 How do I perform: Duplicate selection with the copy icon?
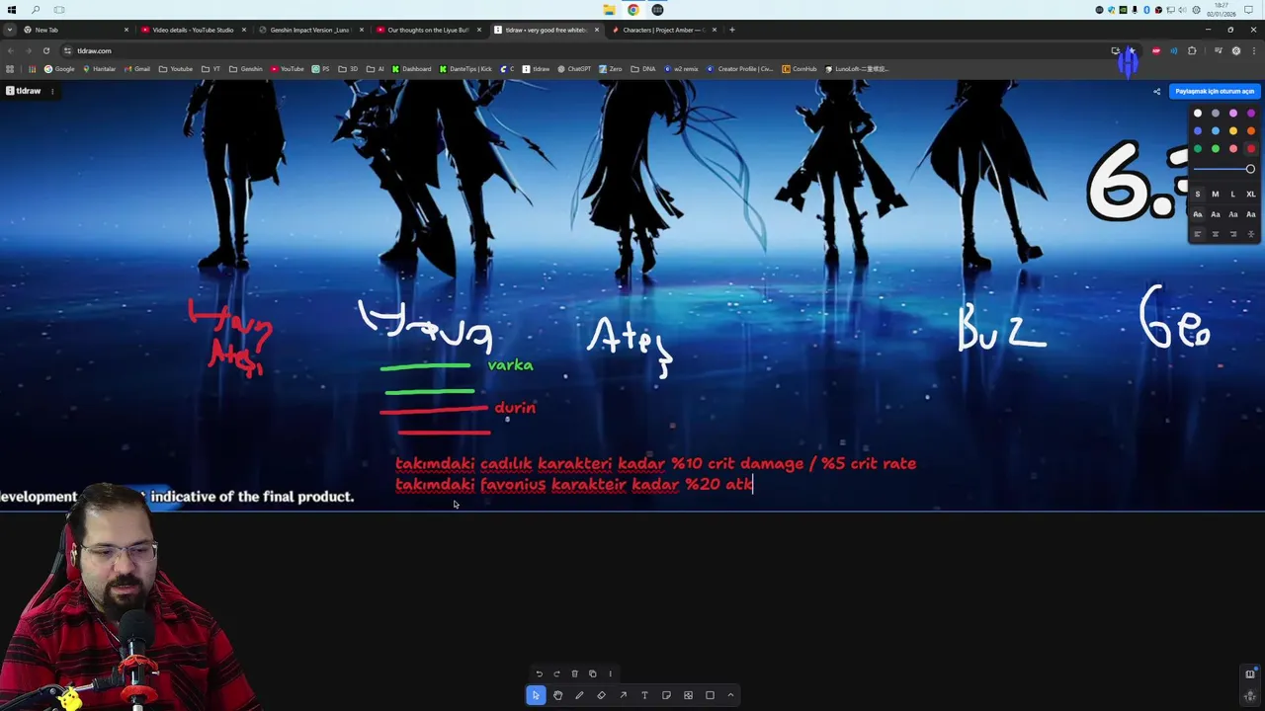click(x=592, y=673)
